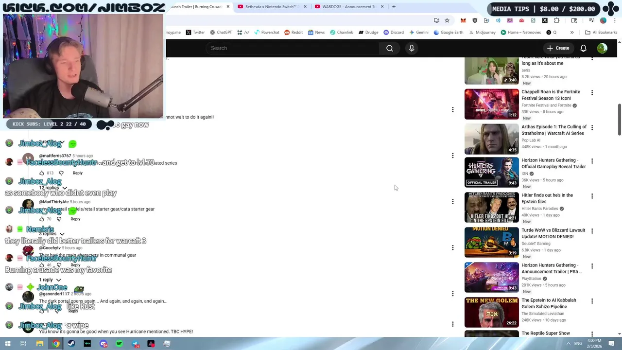The image size is (622, 350).
Task: Open more options for Arthas Episode 1 video
Action: tap(592, 128)
